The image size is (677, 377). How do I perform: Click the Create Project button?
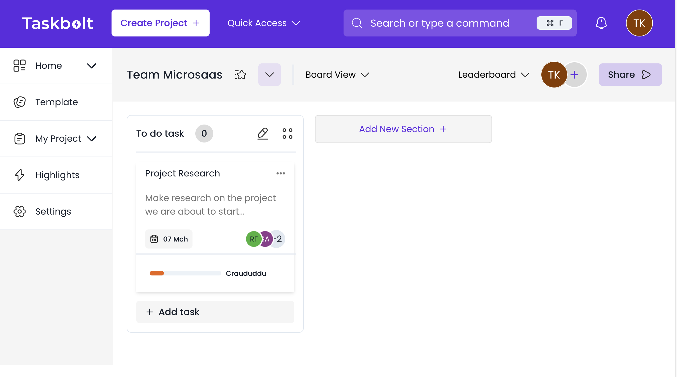pyautogui.click(x=161, y=23)
